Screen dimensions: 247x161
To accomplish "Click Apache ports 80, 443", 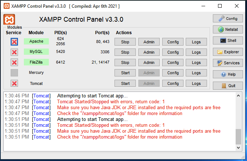I will tap(103, 42).
